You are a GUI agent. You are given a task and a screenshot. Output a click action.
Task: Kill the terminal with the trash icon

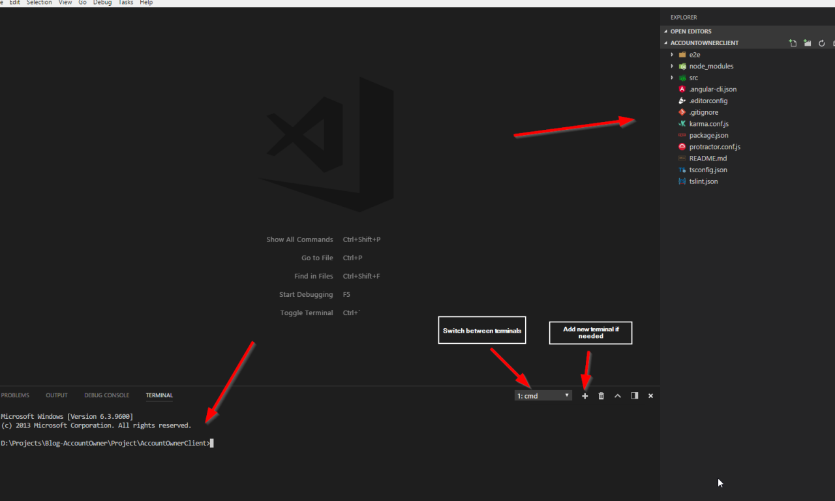pos(601,396)
